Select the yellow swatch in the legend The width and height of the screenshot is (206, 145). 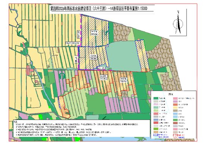[x=175, y=107]
